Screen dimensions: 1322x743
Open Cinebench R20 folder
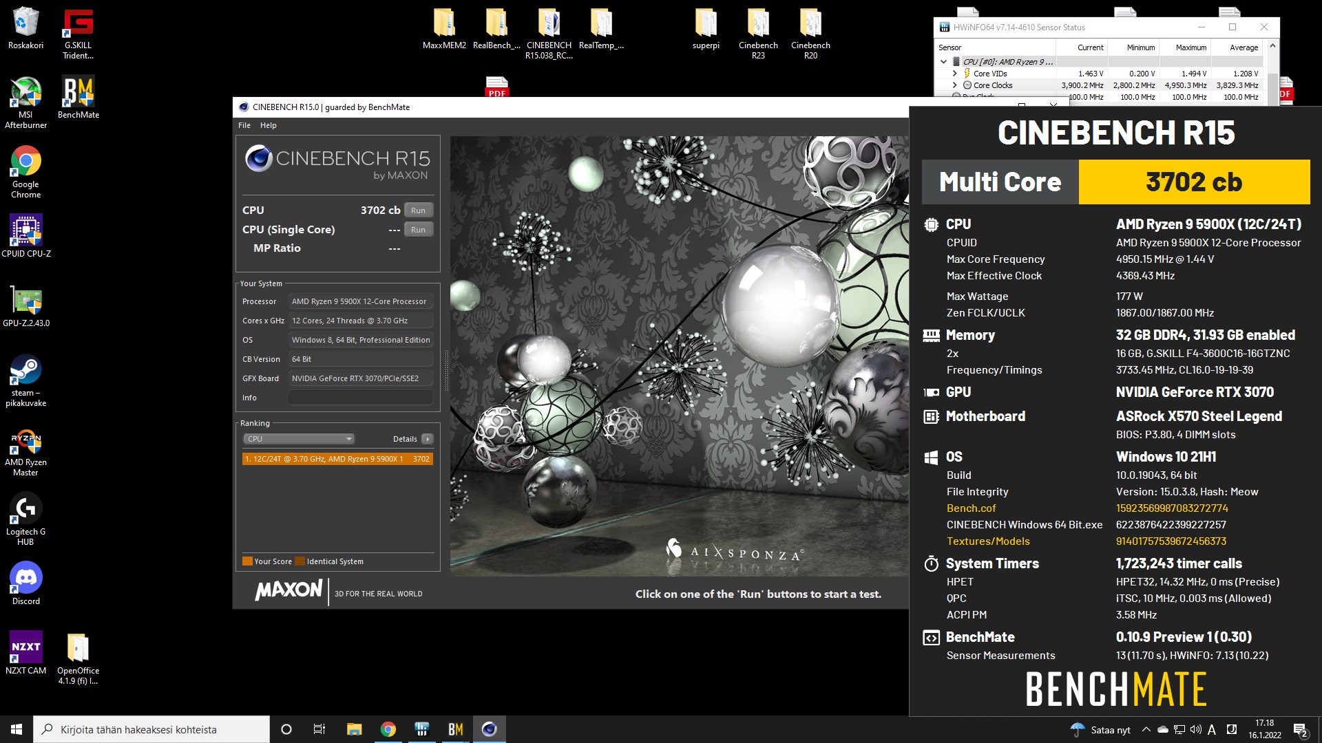(x=810, y=33)
